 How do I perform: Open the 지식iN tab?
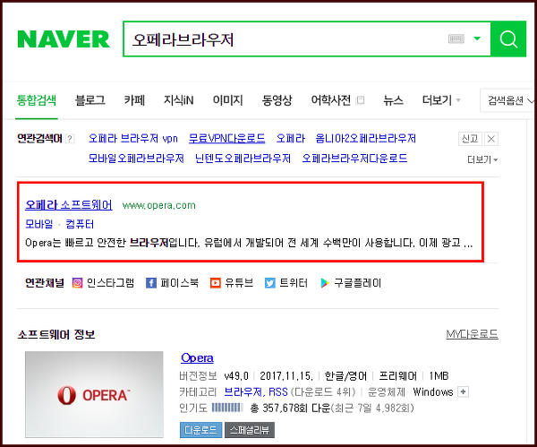tap(178, 100)
